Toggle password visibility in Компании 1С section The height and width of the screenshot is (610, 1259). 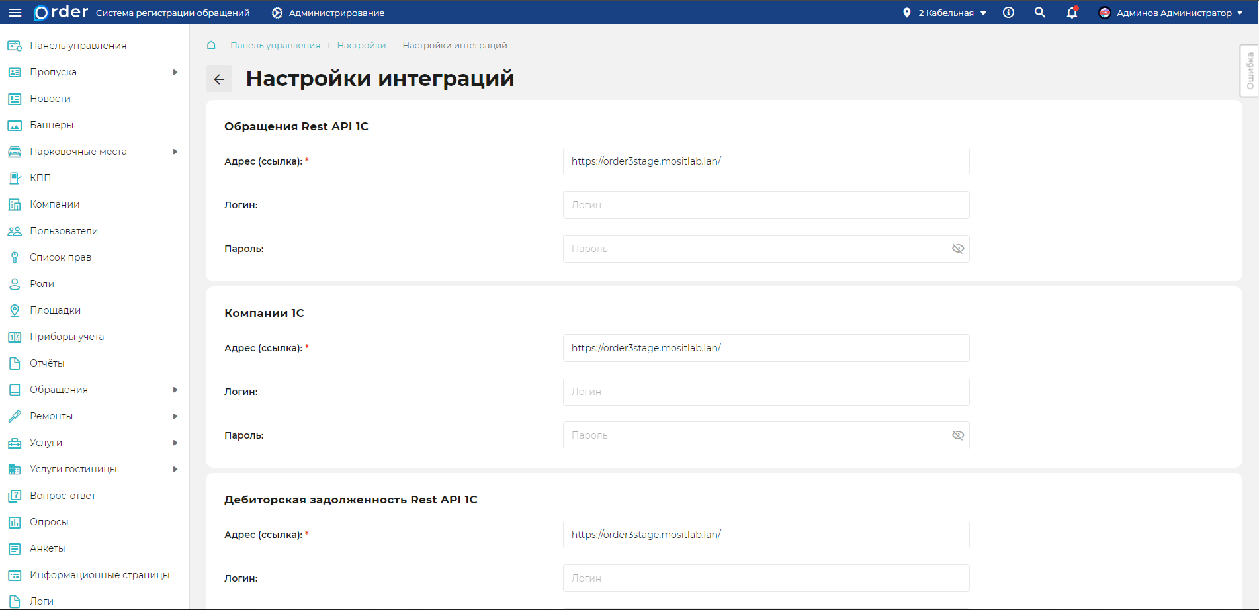click(957, 435)
